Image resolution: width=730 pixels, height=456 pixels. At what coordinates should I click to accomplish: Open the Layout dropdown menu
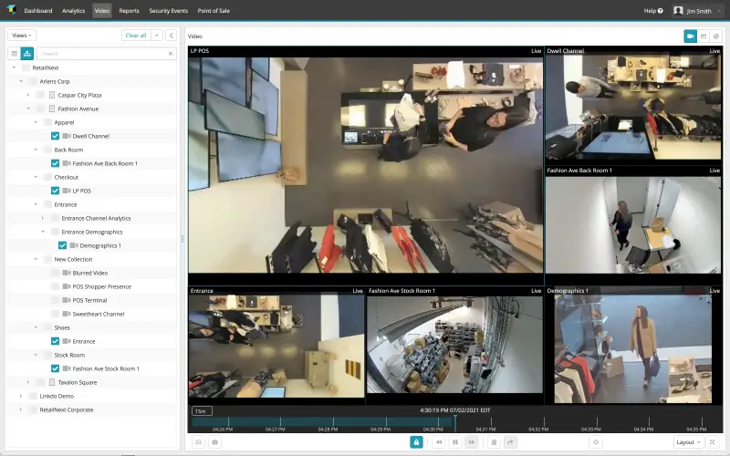click(687, 442)
